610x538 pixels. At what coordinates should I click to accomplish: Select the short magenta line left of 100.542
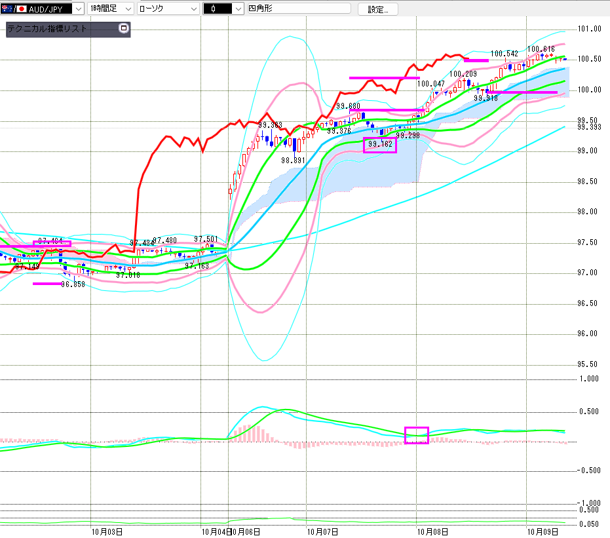(x=476, y=60)
